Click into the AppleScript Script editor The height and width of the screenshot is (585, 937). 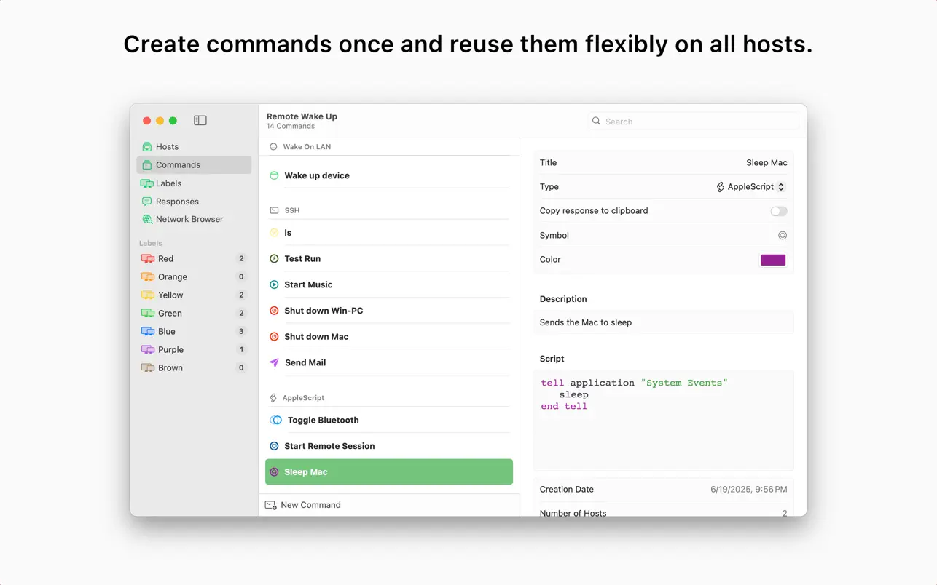[x=663, y=420]
